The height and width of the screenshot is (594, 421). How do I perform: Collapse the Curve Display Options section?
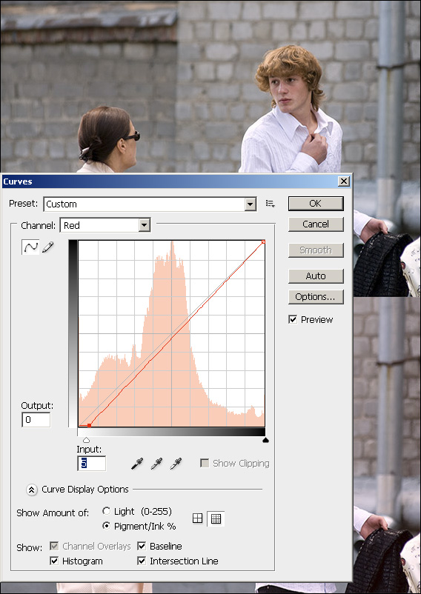pos(31,490)
